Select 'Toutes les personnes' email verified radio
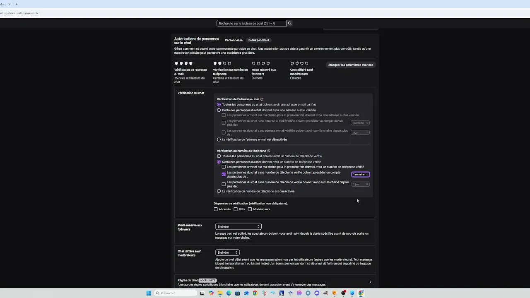Screen dimensions: 530x298 pyautogui.click(x=219, y=105)
